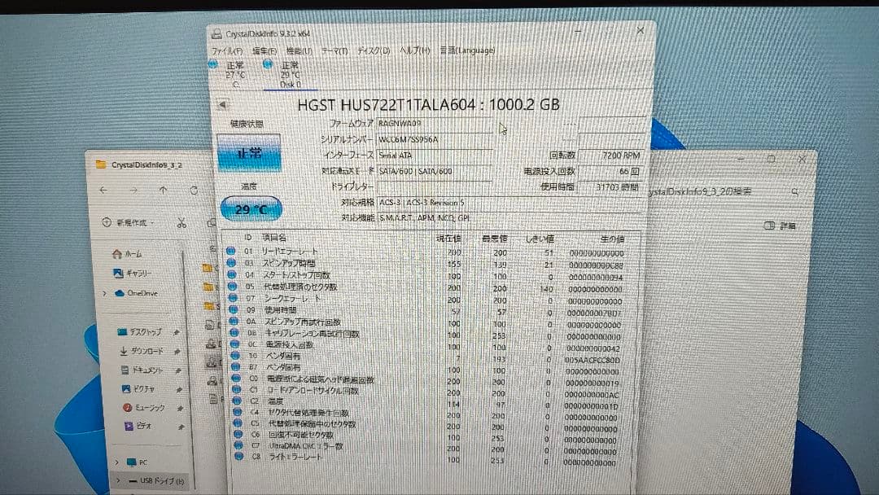Click the 正常 health status button
This screenshot has height=495, width=879.
pos(249,153)
